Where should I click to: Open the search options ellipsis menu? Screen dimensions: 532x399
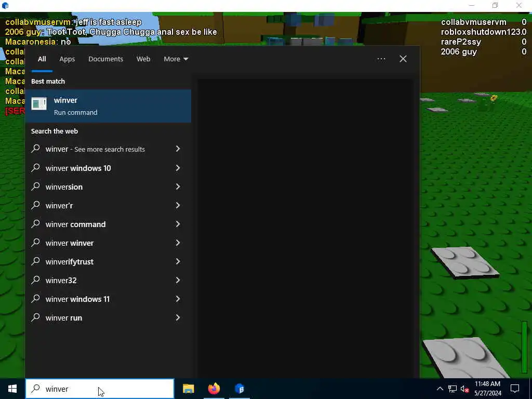click(x=381, y=59)
